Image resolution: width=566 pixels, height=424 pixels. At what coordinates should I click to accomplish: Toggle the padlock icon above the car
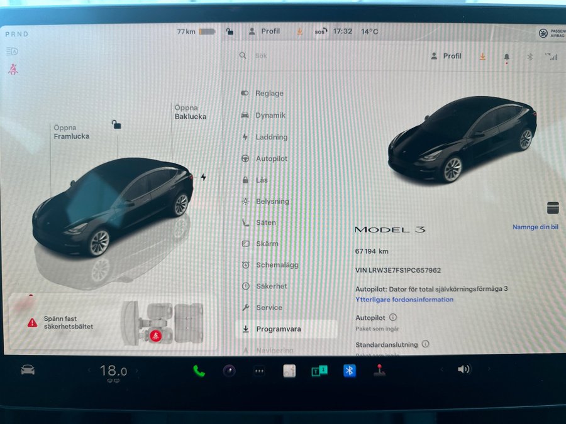116,125
